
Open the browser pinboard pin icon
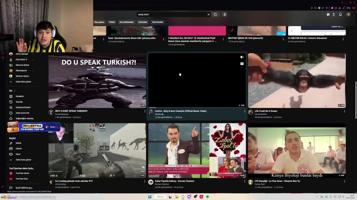[312, 8]
